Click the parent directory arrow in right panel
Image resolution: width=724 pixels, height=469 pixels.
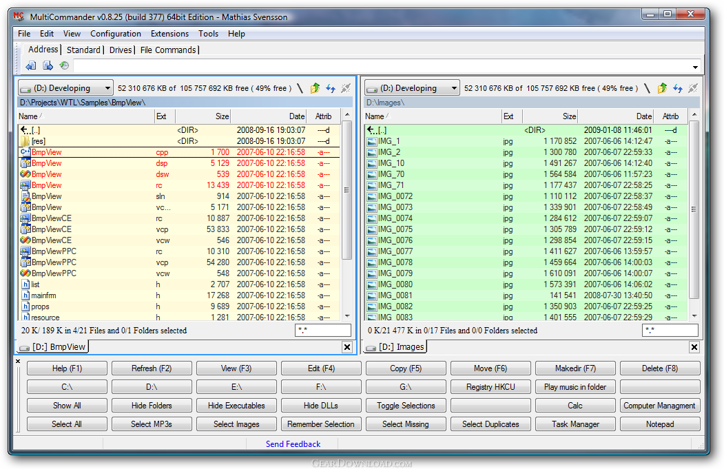372,130
